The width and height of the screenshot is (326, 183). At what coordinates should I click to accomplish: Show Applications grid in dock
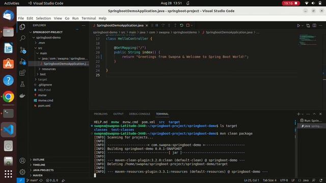[x=8, y=174]
